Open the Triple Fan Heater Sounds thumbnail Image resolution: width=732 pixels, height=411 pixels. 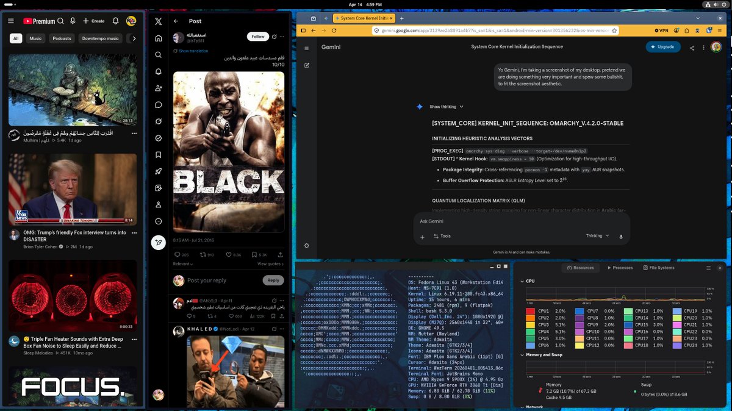(x=73, y=296)
